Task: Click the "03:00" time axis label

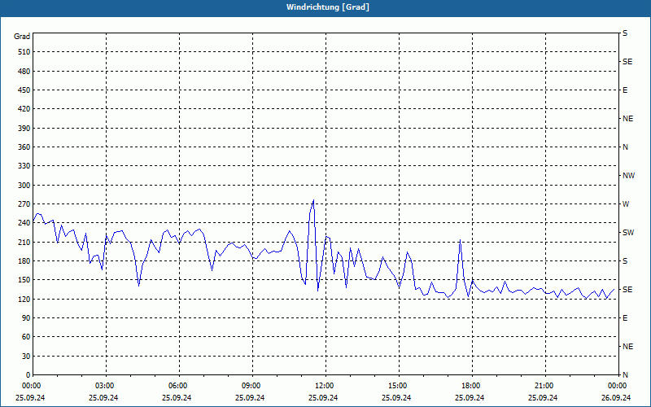Action: pos(106,386)
